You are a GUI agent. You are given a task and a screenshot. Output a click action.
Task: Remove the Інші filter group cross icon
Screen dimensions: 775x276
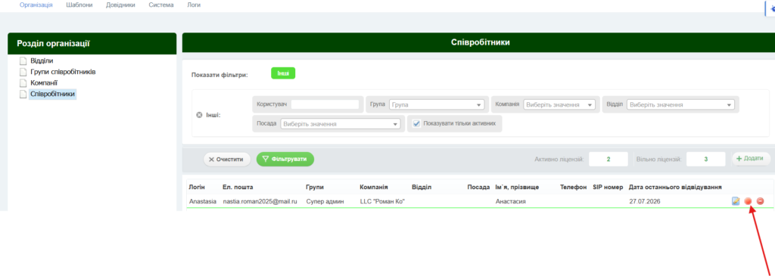[199, 115]
